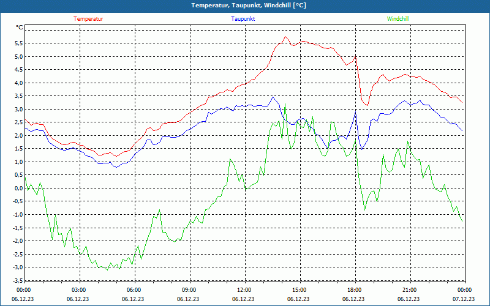Click the 1,5 y-axis value

click(19, 149)
